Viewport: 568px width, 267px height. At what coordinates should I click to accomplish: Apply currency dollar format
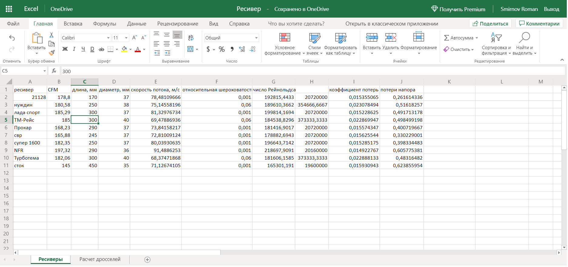coord(208,49)
